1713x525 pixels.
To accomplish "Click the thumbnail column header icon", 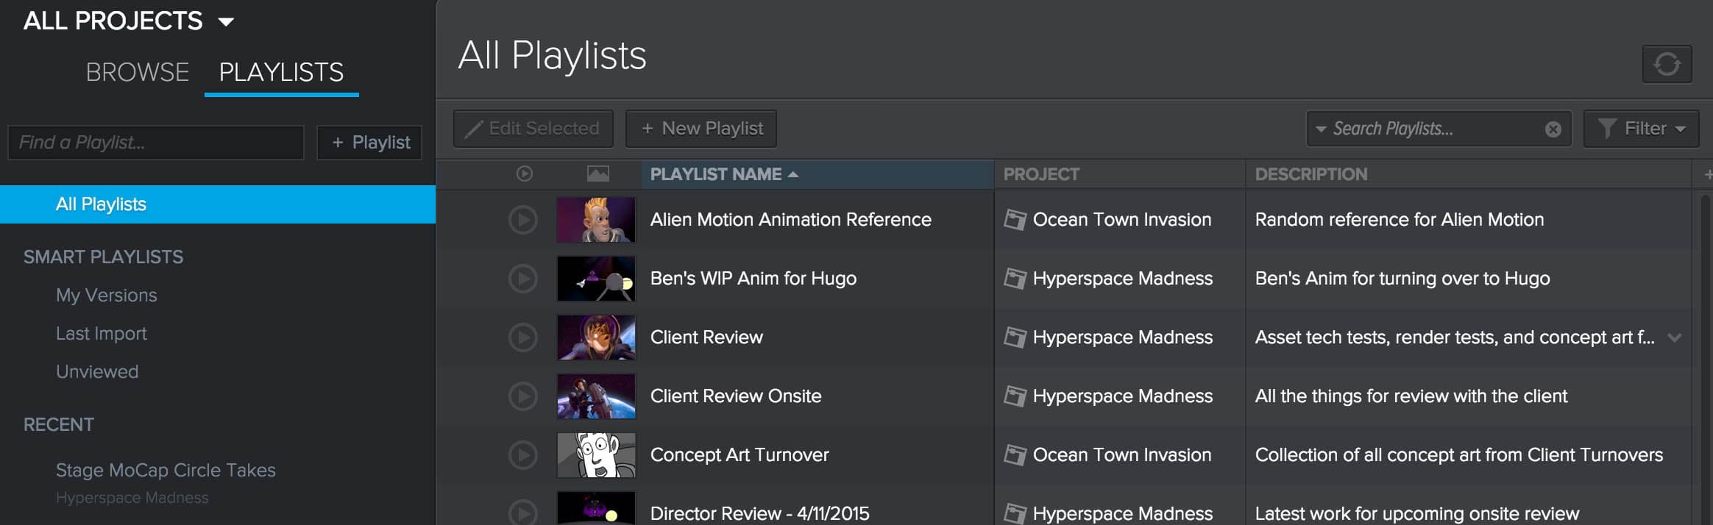I will coord(597,174).
